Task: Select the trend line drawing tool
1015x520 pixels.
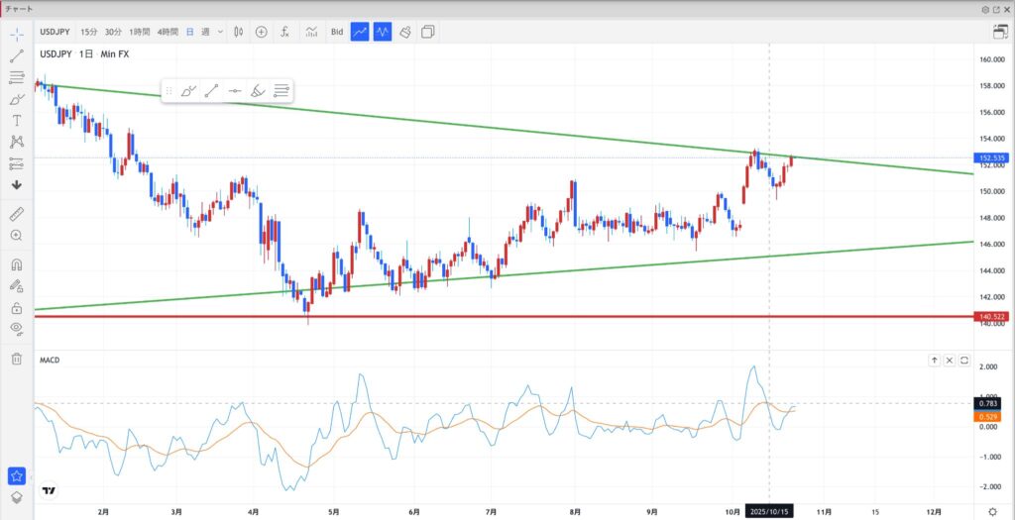Action: point(17,55)
